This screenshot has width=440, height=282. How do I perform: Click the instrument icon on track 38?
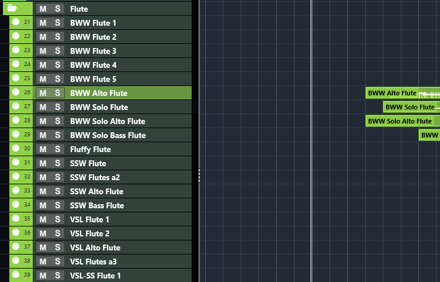click(x=16, y=262)
